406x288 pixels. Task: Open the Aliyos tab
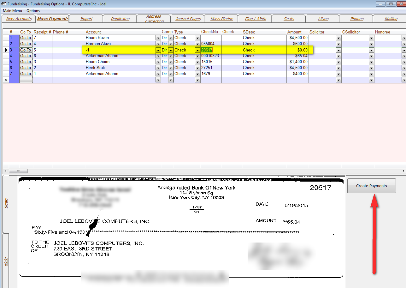[x=323, y=19]
